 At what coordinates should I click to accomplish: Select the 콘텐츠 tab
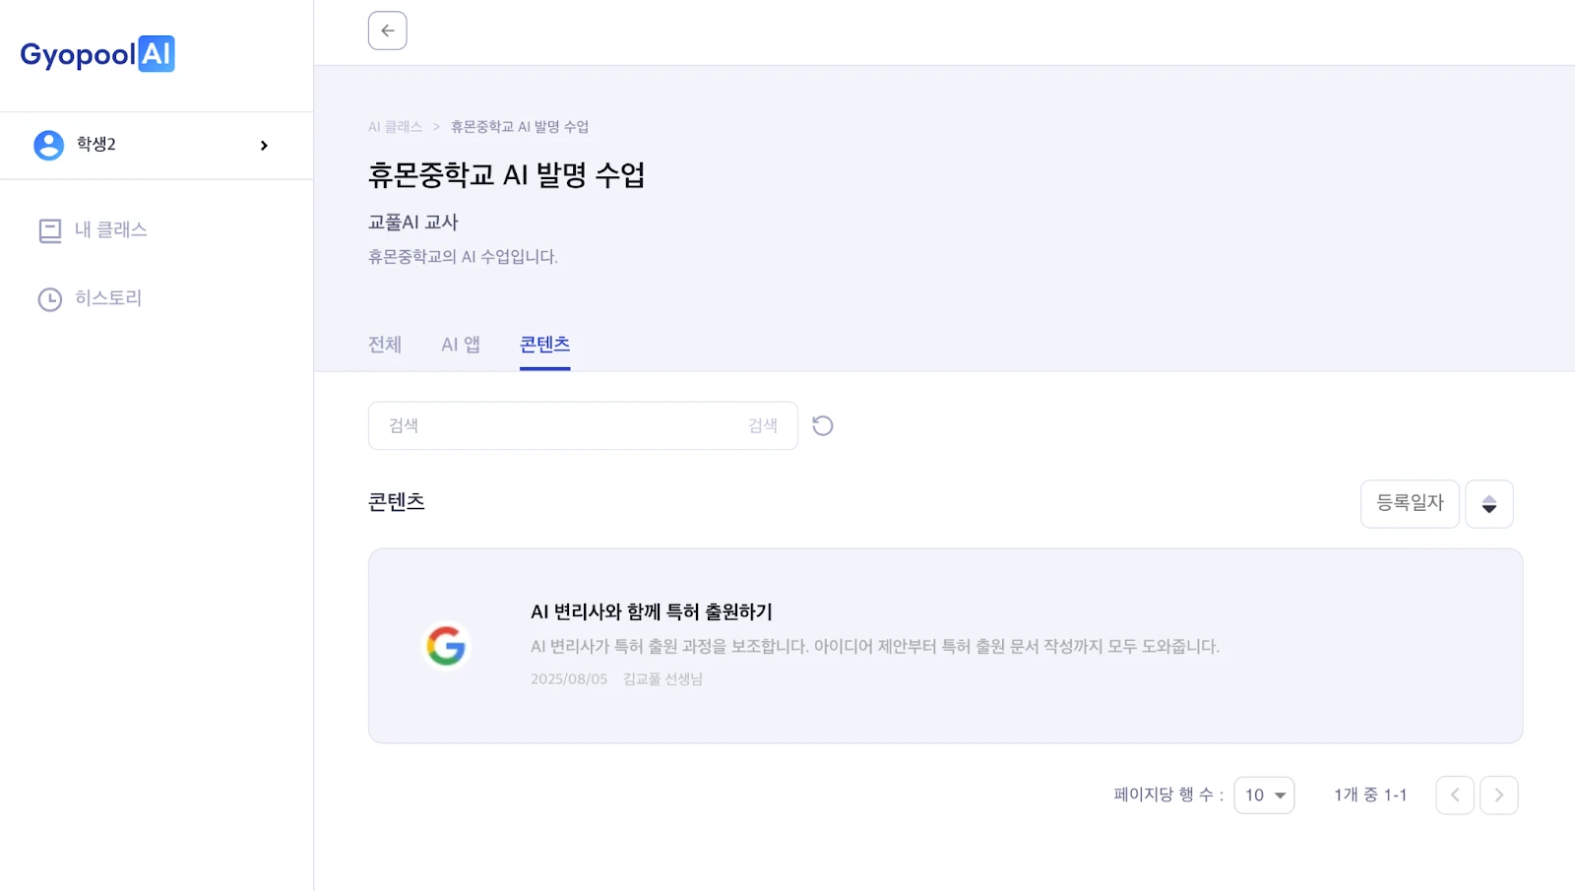point(544,345)
